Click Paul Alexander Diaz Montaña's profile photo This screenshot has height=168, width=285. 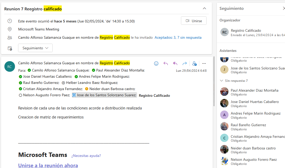(x=224, y=92)
